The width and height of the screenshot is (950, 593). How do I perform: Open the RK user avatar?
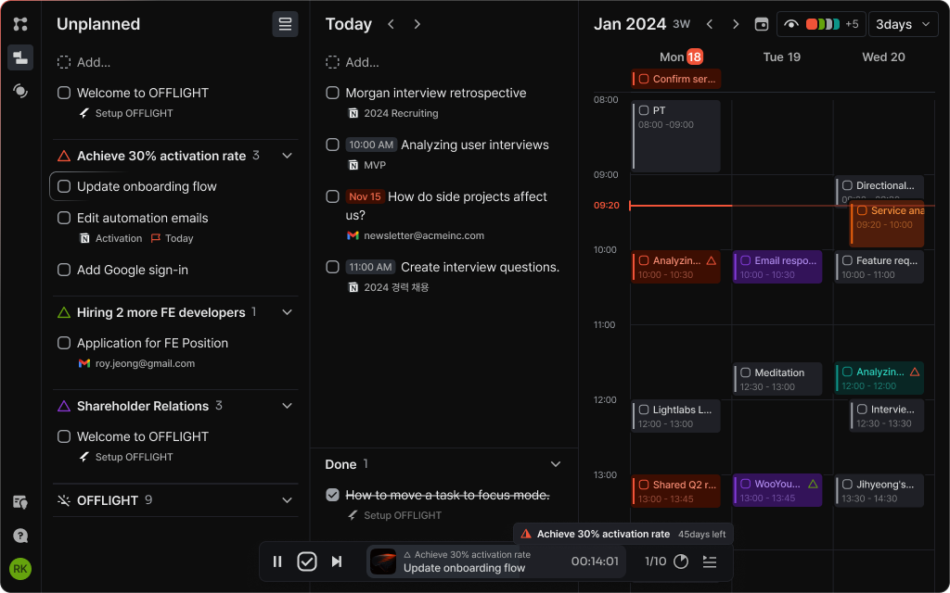(20, 569)
